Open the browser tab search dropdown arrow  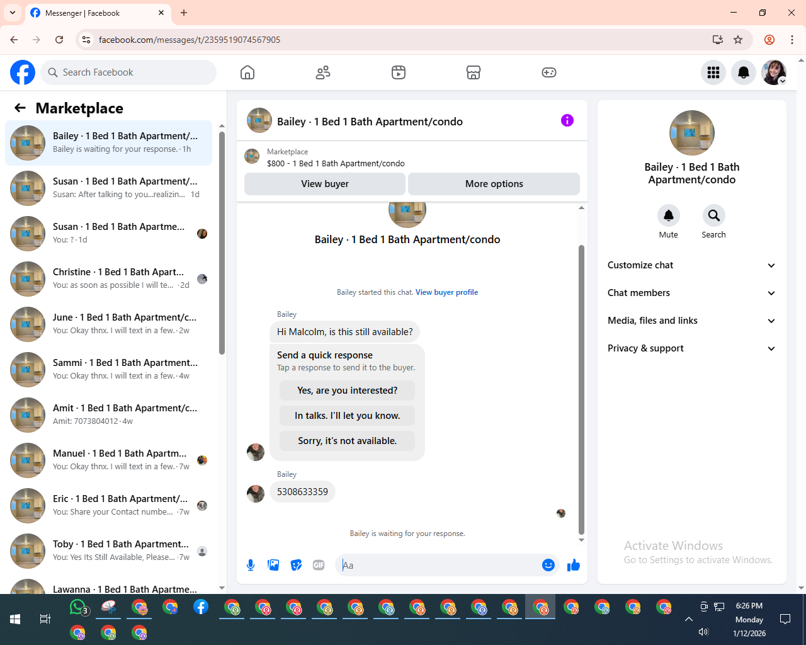click(13, 13)
